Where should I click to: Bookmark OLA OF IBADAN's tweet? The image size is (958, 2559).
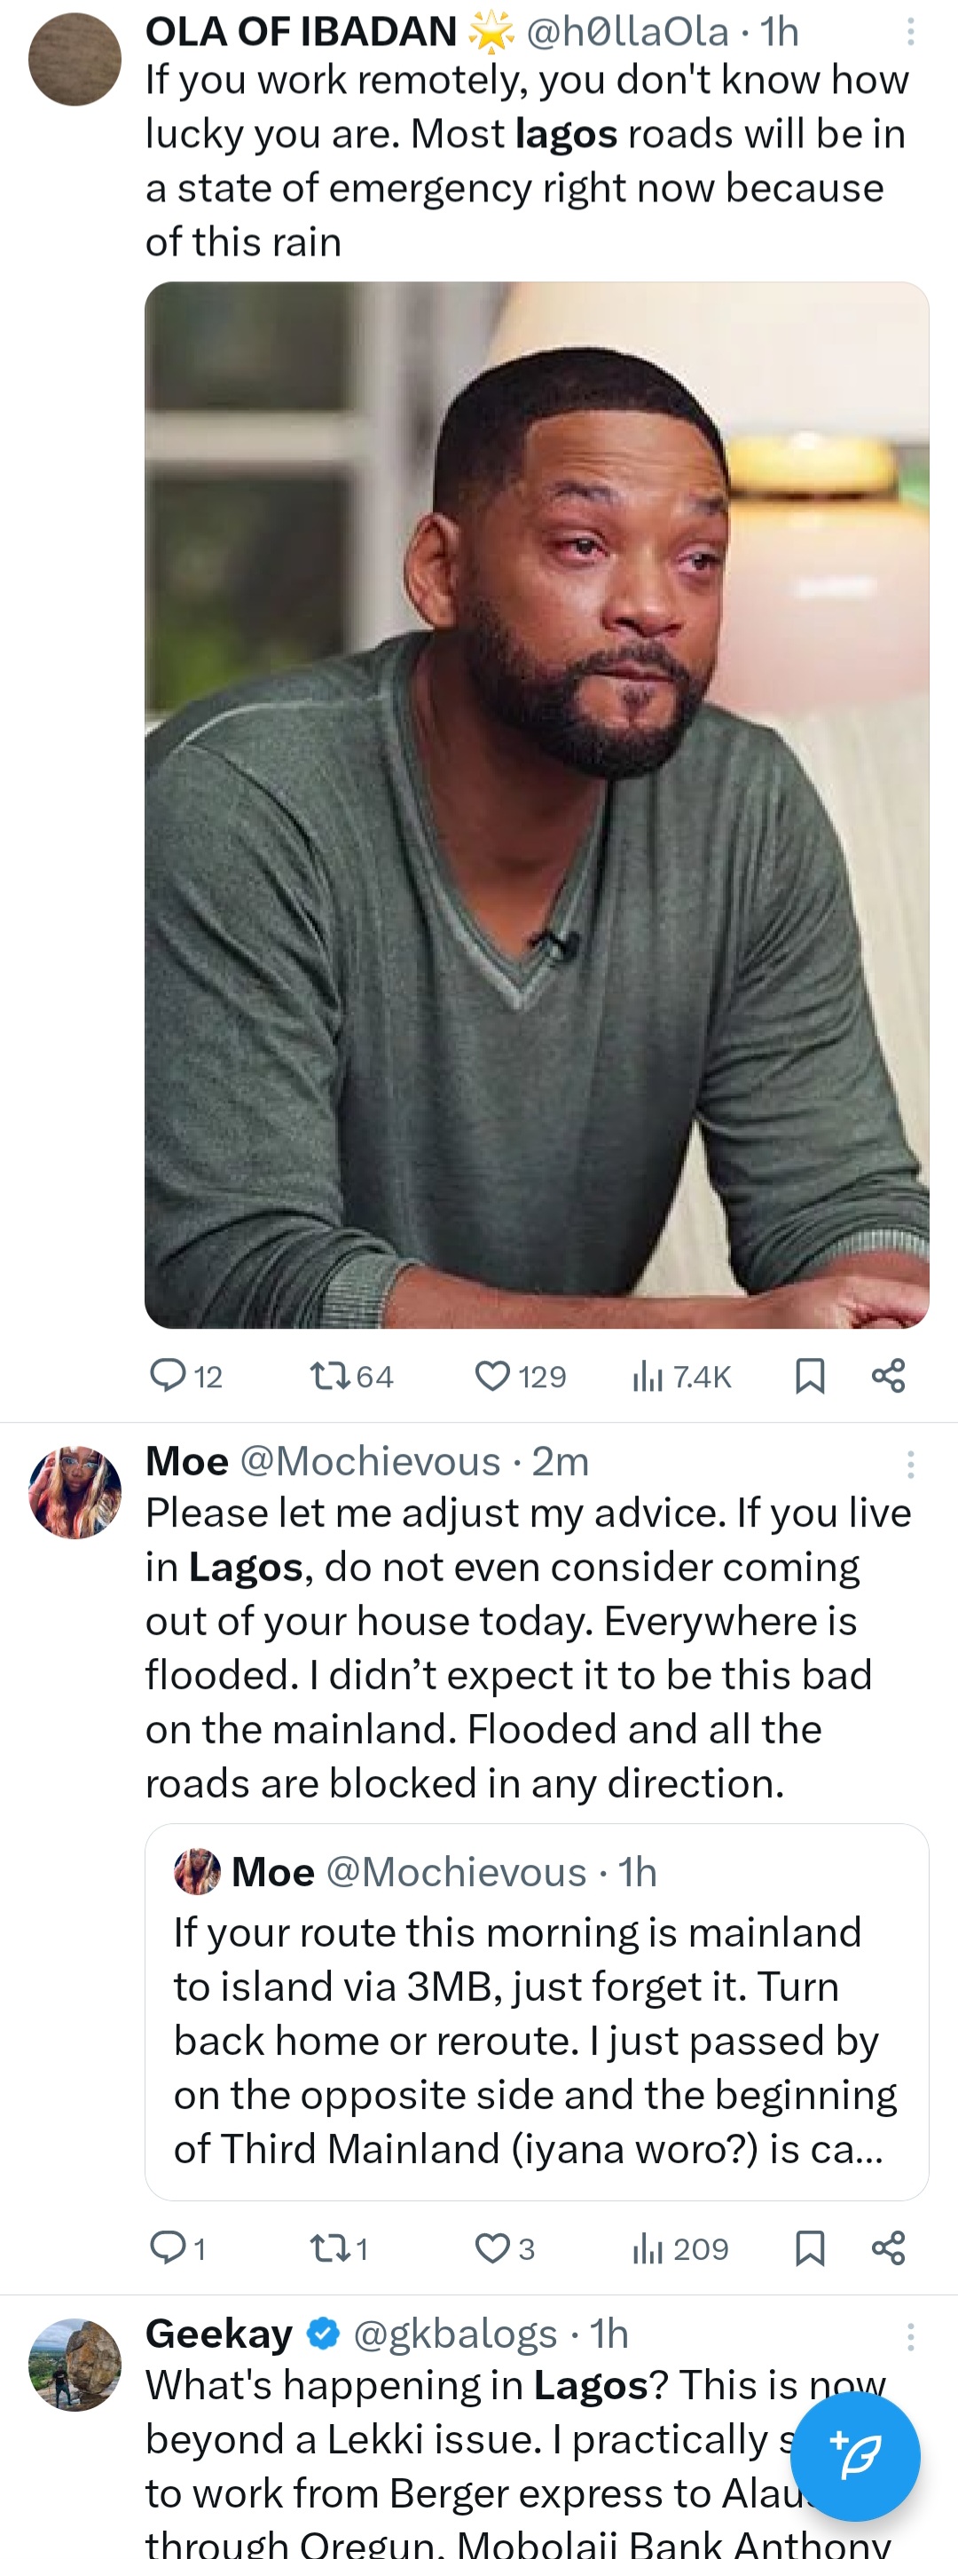click(x=810, y=1376)
